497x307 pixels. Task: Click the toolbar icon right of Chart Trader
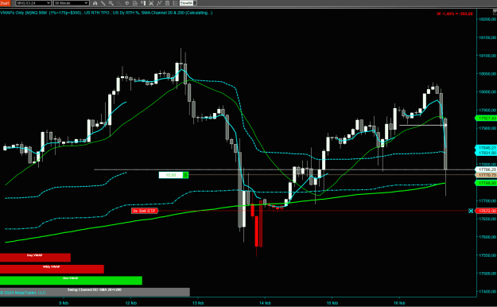(x=151, y=3)
